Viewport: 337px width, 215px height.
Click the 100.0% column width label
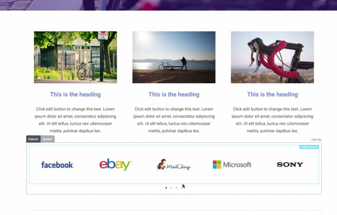pyautogui.click(x=316, y=140)
